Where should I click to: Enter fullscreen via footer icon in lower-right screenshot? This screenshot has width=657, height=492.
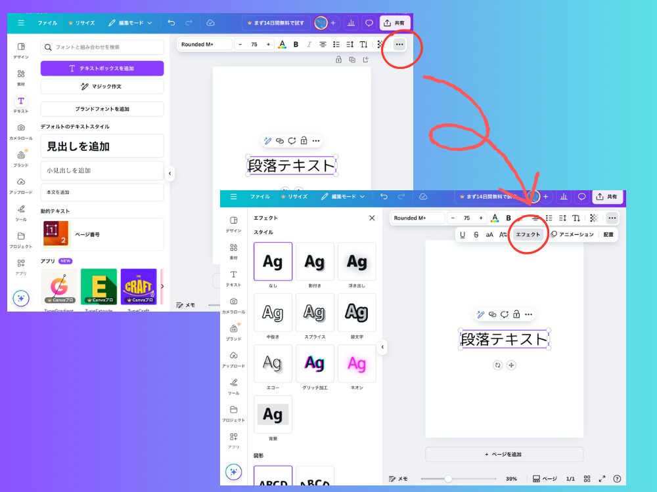pos(602,479)
